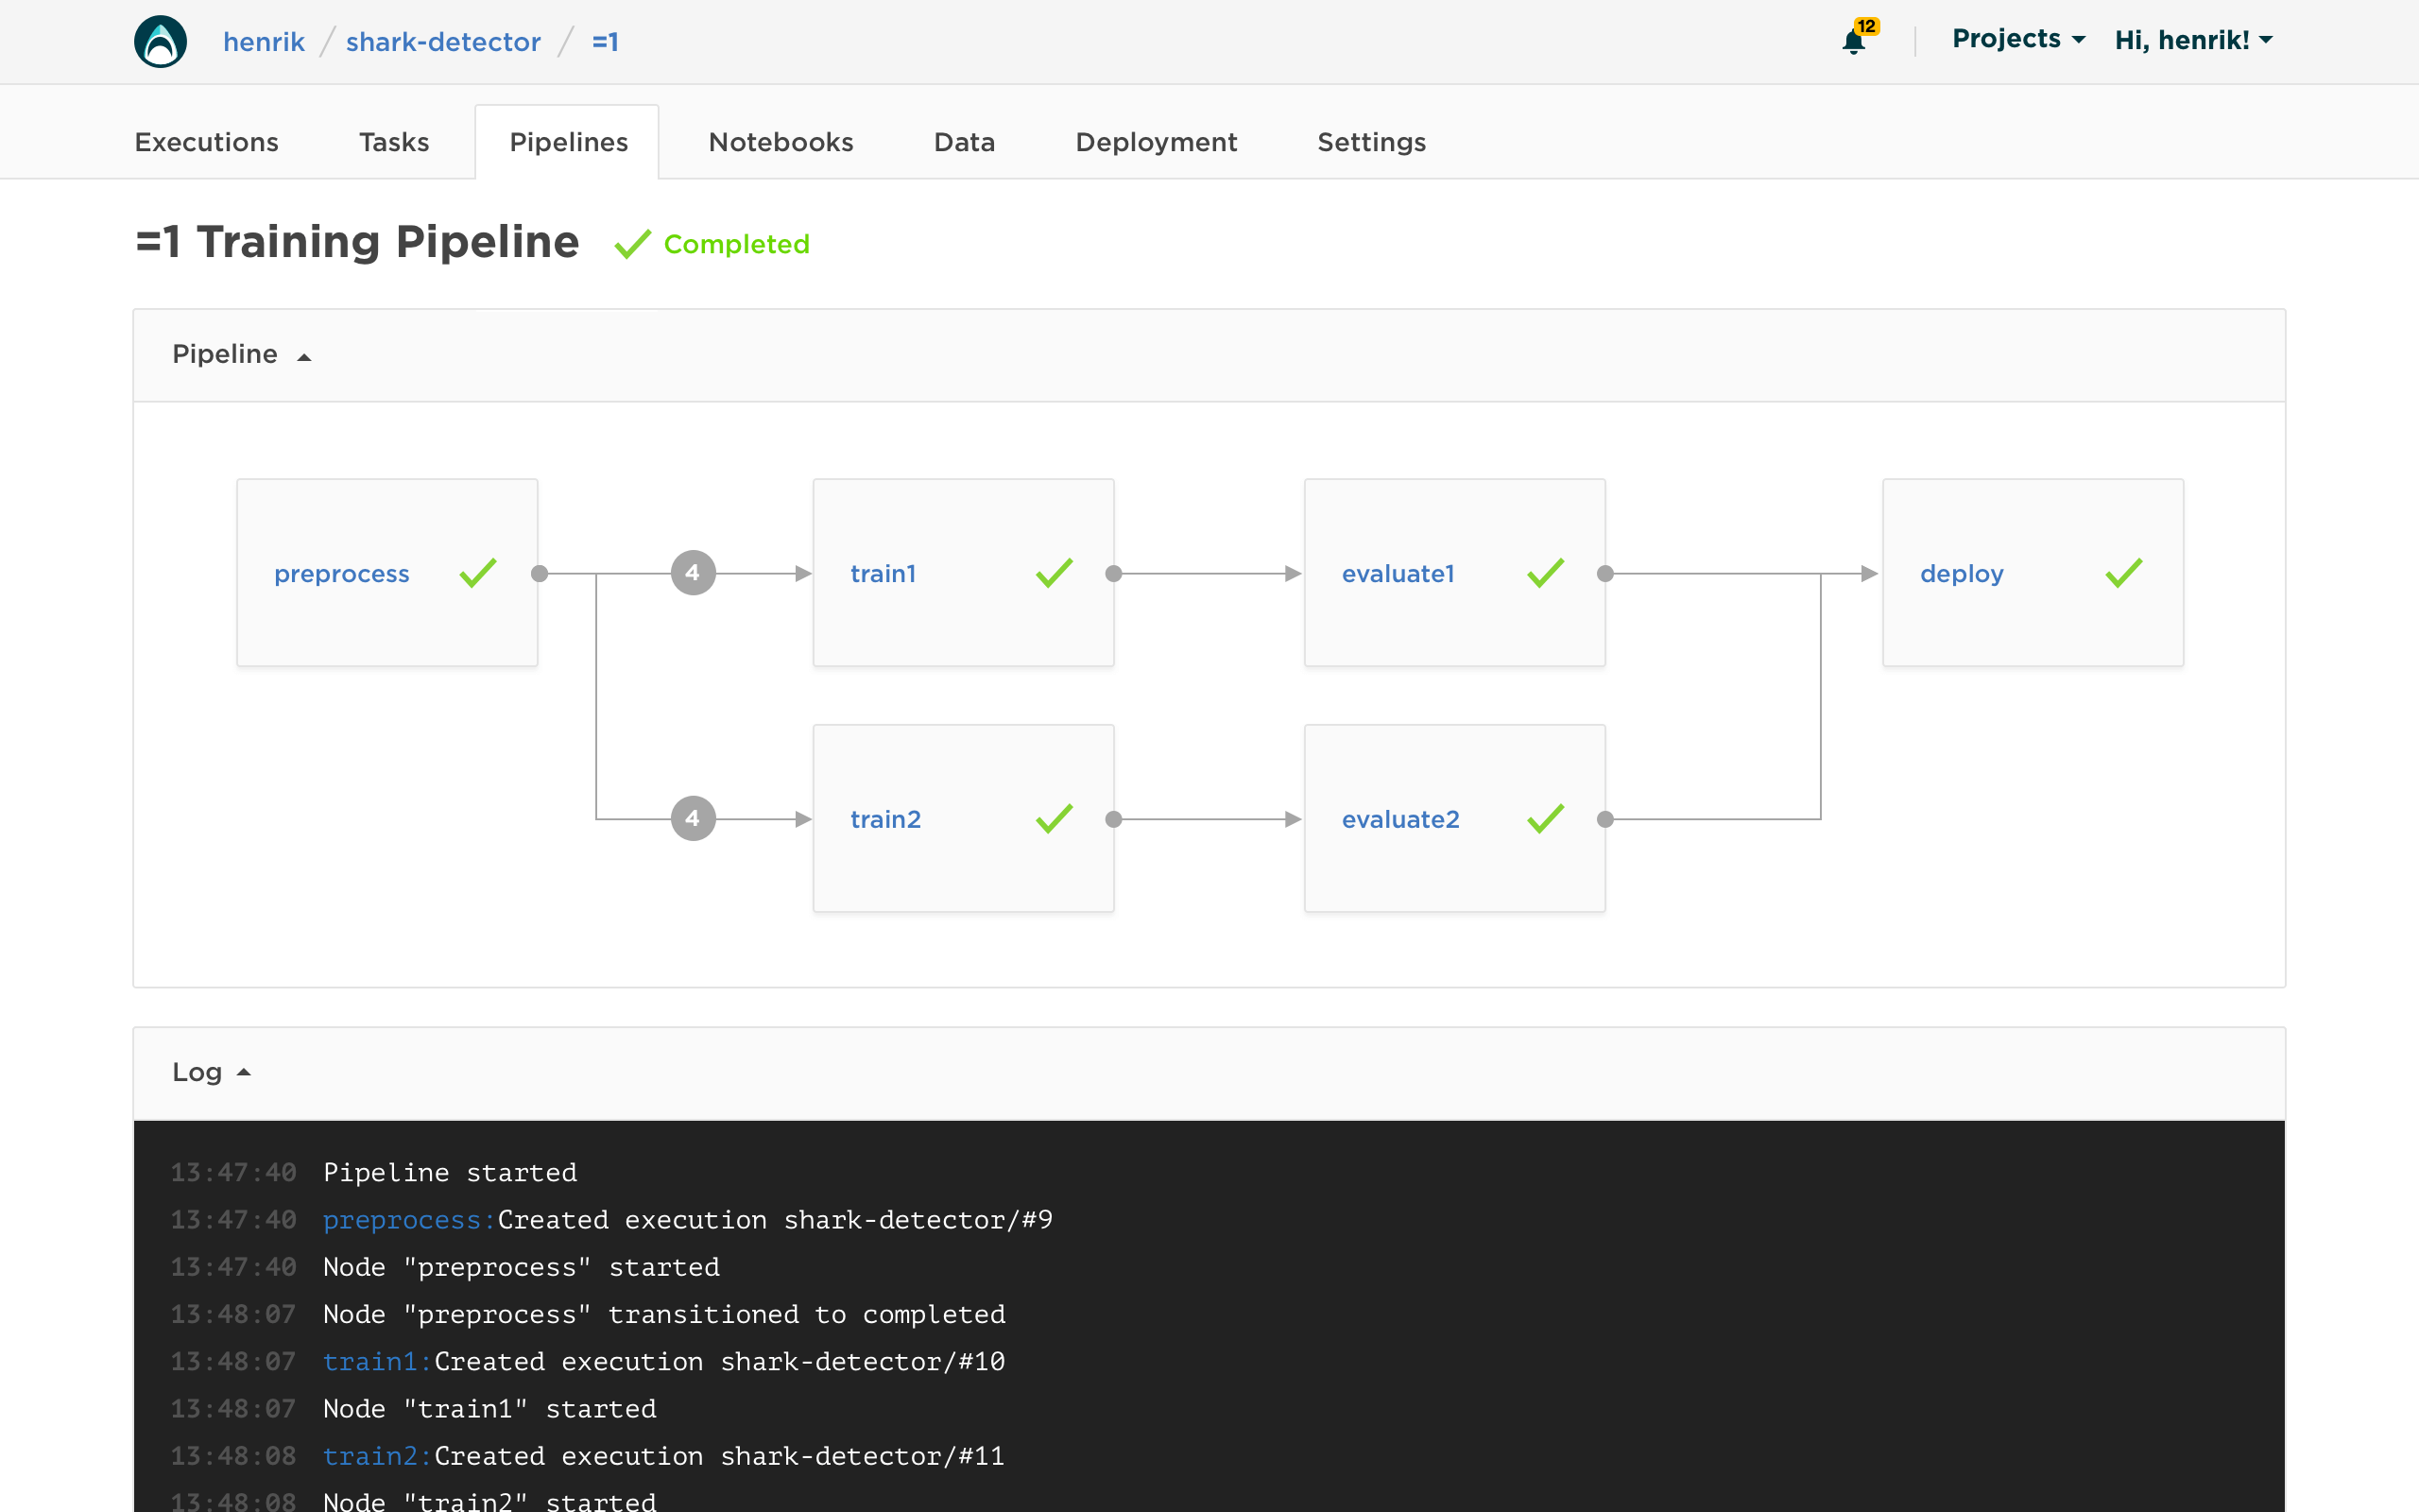Click the preprocess node output port dot
This screenshot has width=2419, height=1512.
(x=540, y=573)
